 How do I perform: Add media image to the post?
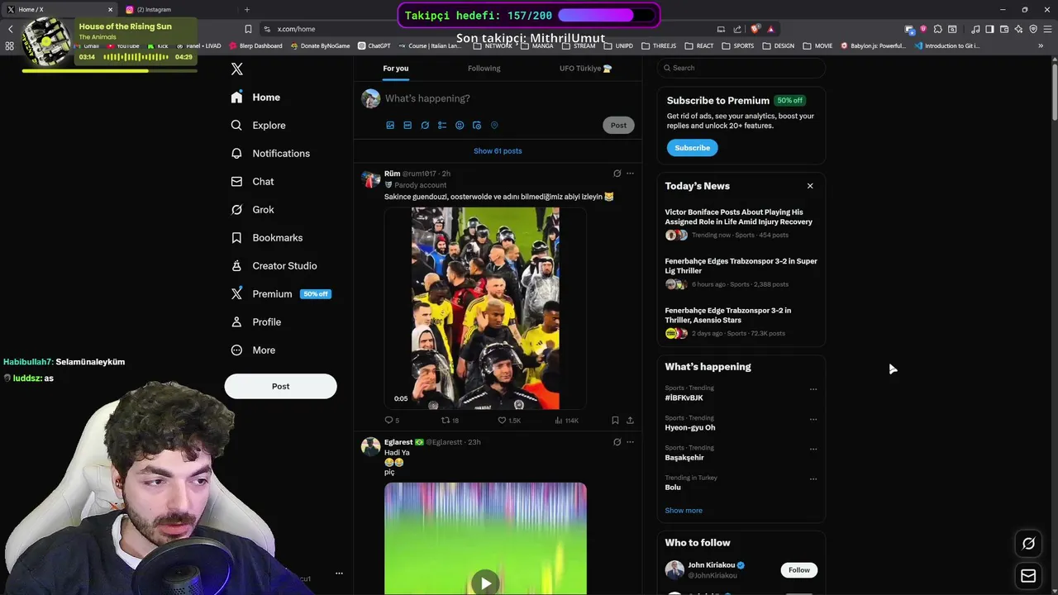pos(390,126)
